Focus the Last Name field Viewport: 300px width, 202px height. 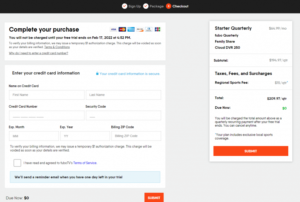pyautogui.click(x=123, y=95)
